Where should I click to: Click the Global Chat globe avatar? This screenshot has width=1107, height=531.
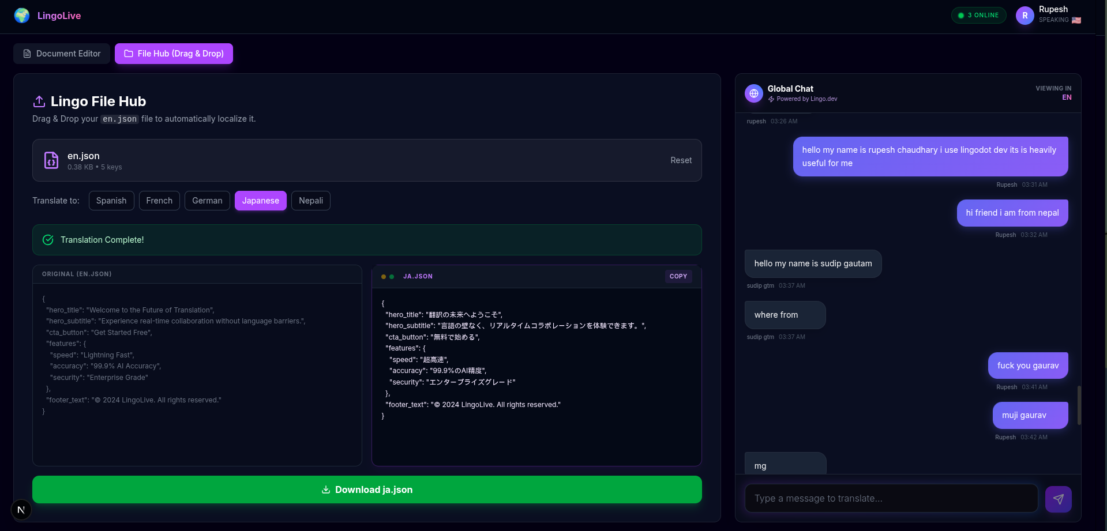pyautogui.click(x=754, y=93)
